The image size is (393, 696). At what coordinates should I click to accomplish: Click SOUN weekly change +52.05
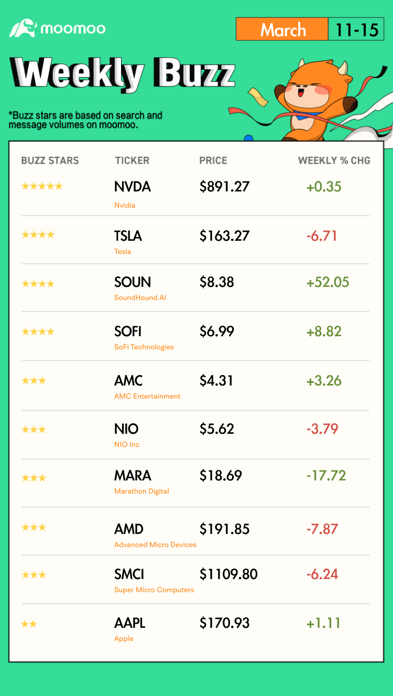coord(327,282)
